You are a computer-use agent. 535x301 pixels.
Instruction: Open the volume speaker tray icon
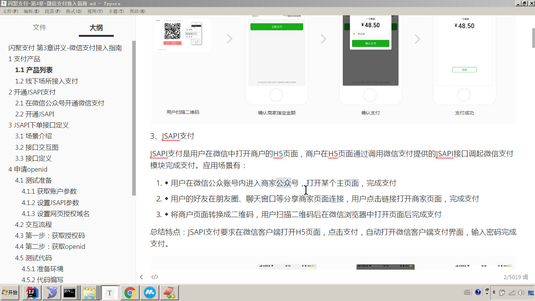tap(521, 292)
